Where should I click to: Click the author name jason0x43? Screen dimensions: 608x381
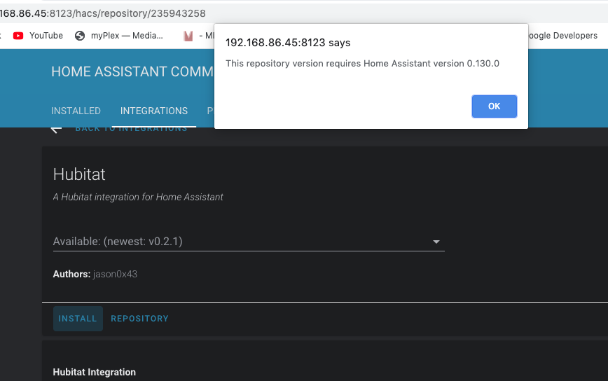coord(115,274)
